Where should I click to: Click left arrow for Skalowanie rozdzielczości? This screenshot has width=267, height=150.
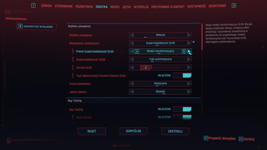click(132, 43)
